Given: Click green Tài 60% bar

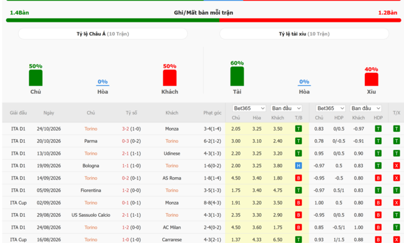Looking at the screenshot, I should pos(237,76).
